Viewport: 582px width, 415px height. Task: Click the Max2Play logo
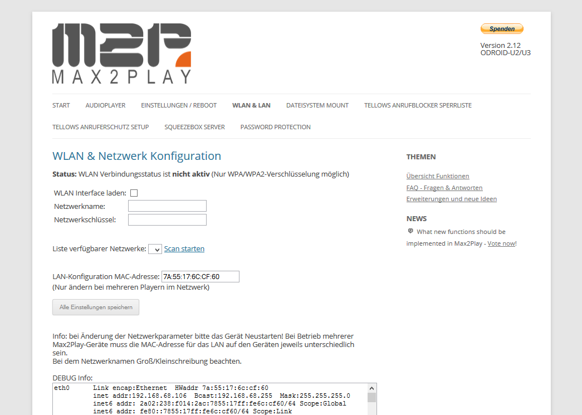coord(122,53)
